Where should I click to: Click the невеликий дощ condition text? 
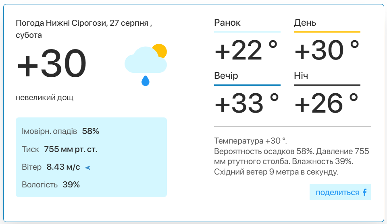[45, 98]
